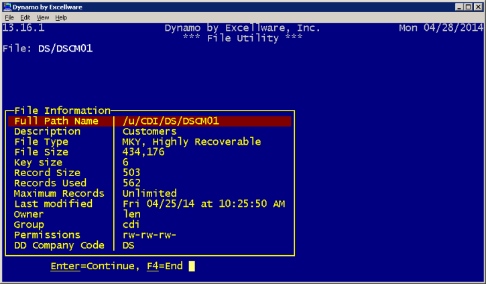Click the Dynamo application icon in title bar
Viewport: 486px width, 284px height.
[x=7, y=7]
